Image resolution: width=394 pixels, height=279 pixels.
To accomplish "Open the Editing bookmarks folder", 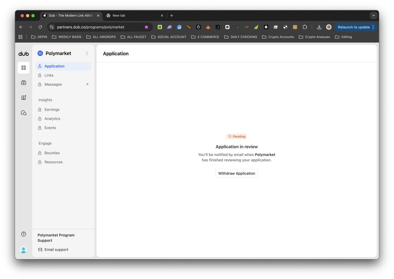I will click(343, 37).
